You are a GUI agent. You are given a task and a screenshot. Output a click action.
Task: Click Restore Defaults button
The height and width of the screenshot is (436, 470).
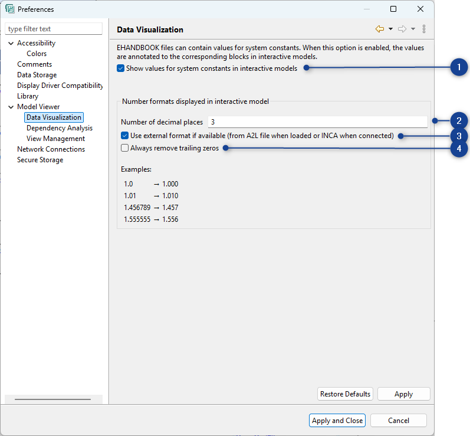(346, 394)
